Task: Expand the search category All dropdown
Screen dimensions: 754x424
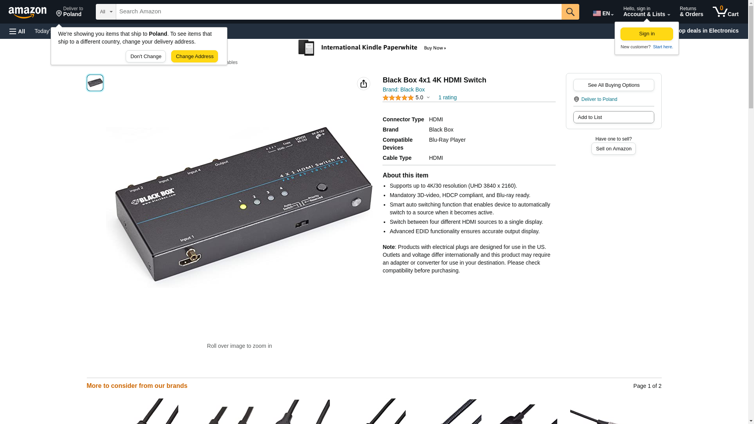Action: 106,12
